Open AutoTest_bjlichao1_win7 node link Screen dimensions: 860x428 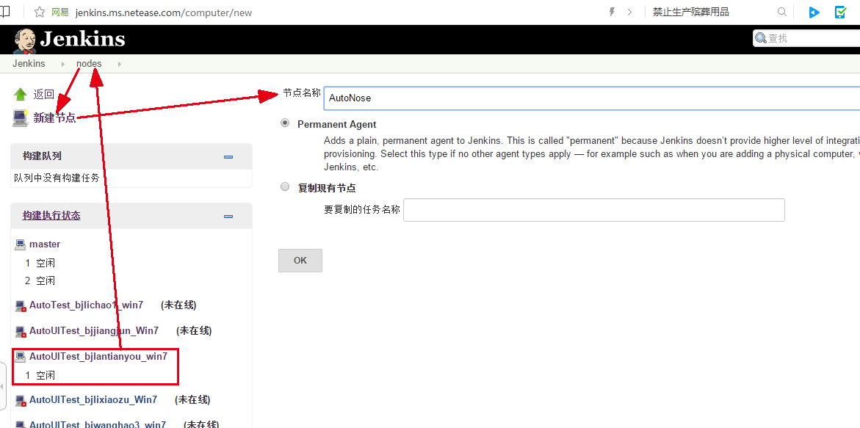[86, 305]
